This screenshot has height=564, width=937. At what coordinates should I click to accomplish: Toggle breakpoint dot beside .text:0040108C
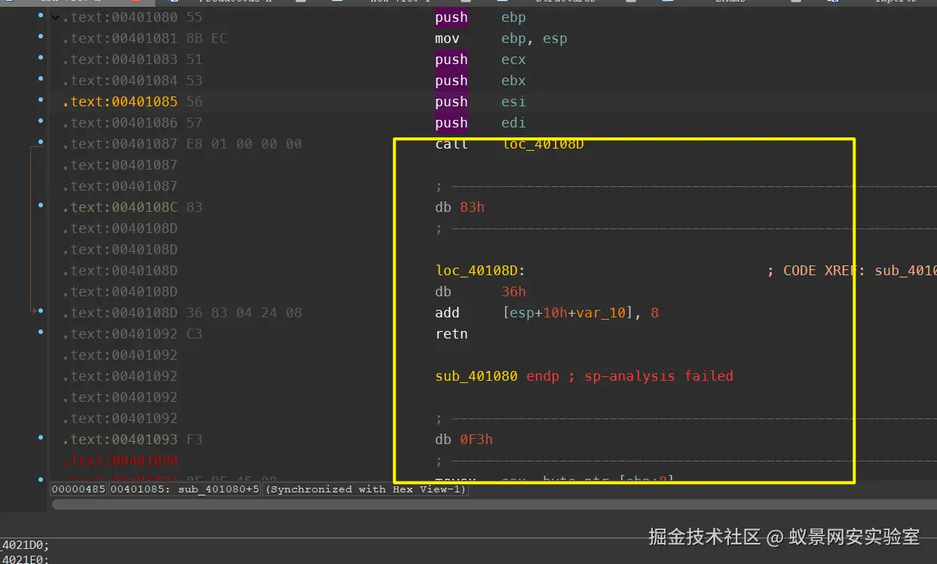41,205
